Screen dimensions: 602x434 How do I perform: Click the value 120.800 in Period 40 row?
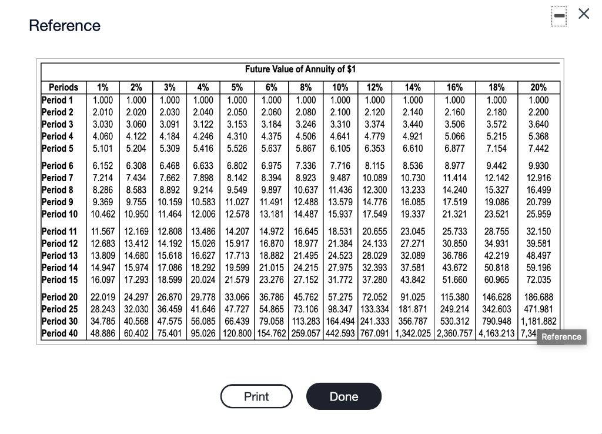(x=237, y=333)
